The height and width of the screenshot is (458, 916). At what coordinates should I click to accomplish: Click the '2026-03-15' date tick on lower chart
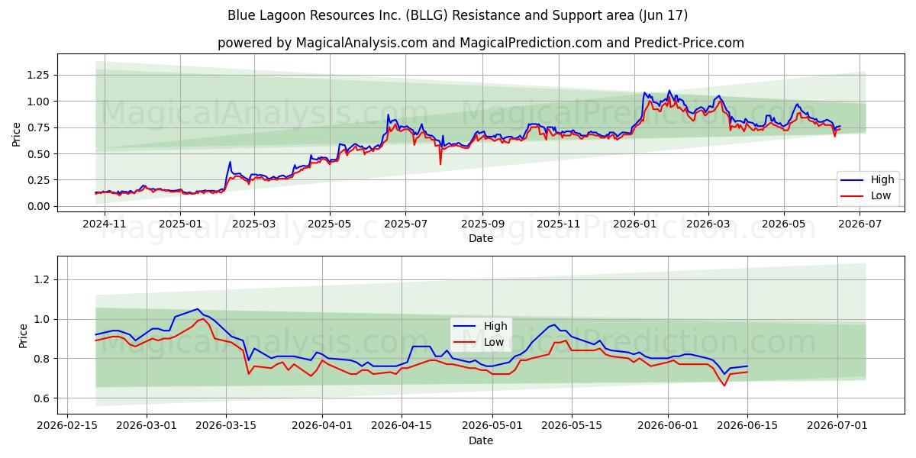click(226, 426)
